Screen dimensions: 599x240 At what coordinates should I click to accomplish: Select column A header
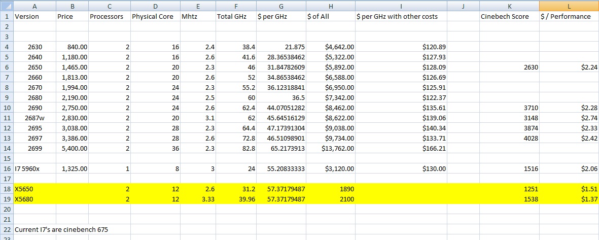pyautogui.click(x=34, y=5)
